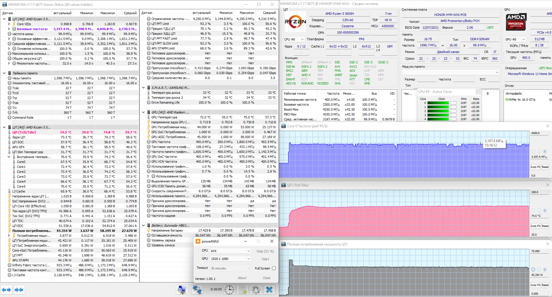Toggle last blue box above '3,197.4 МГц' graph value
Image resolution: width=552 pixels, height=297 pixels.
[545, 151]
